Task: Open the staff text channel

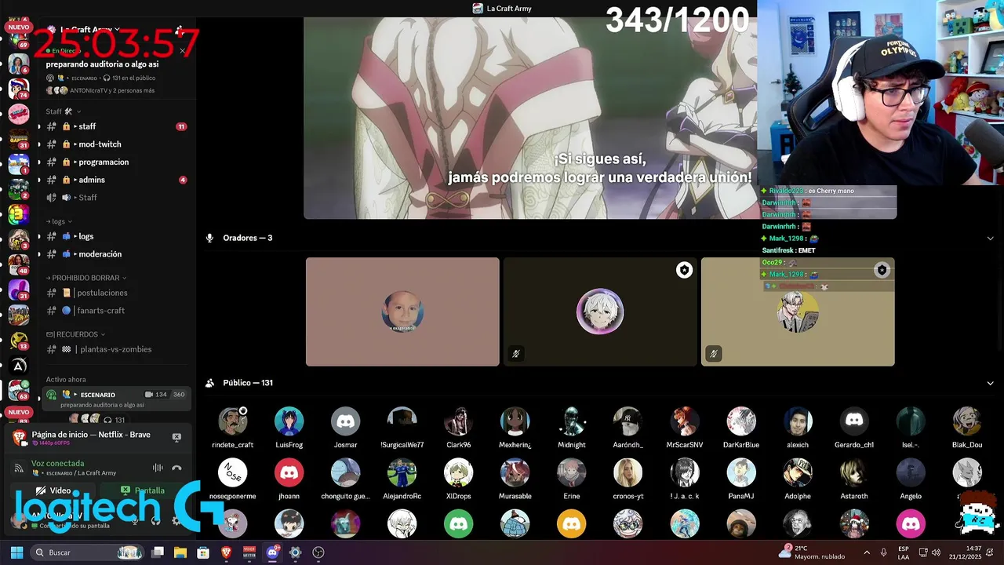Action: pos(116,126)
